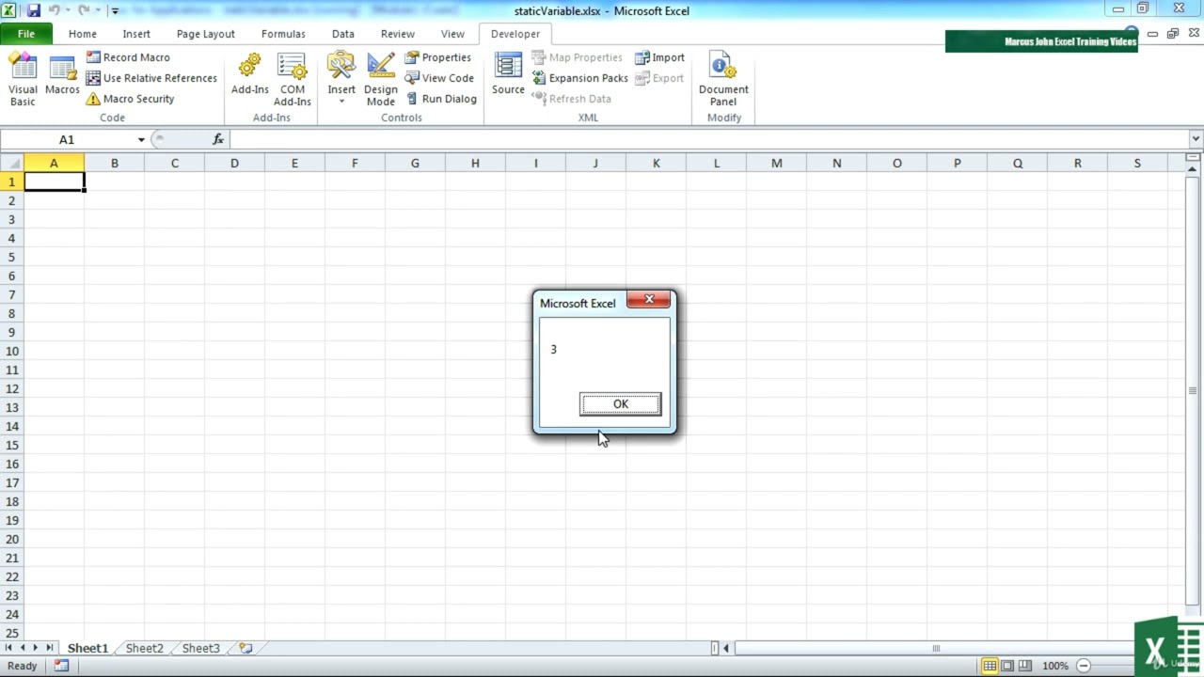Insert a new worksheet tab

pos(246,648)
